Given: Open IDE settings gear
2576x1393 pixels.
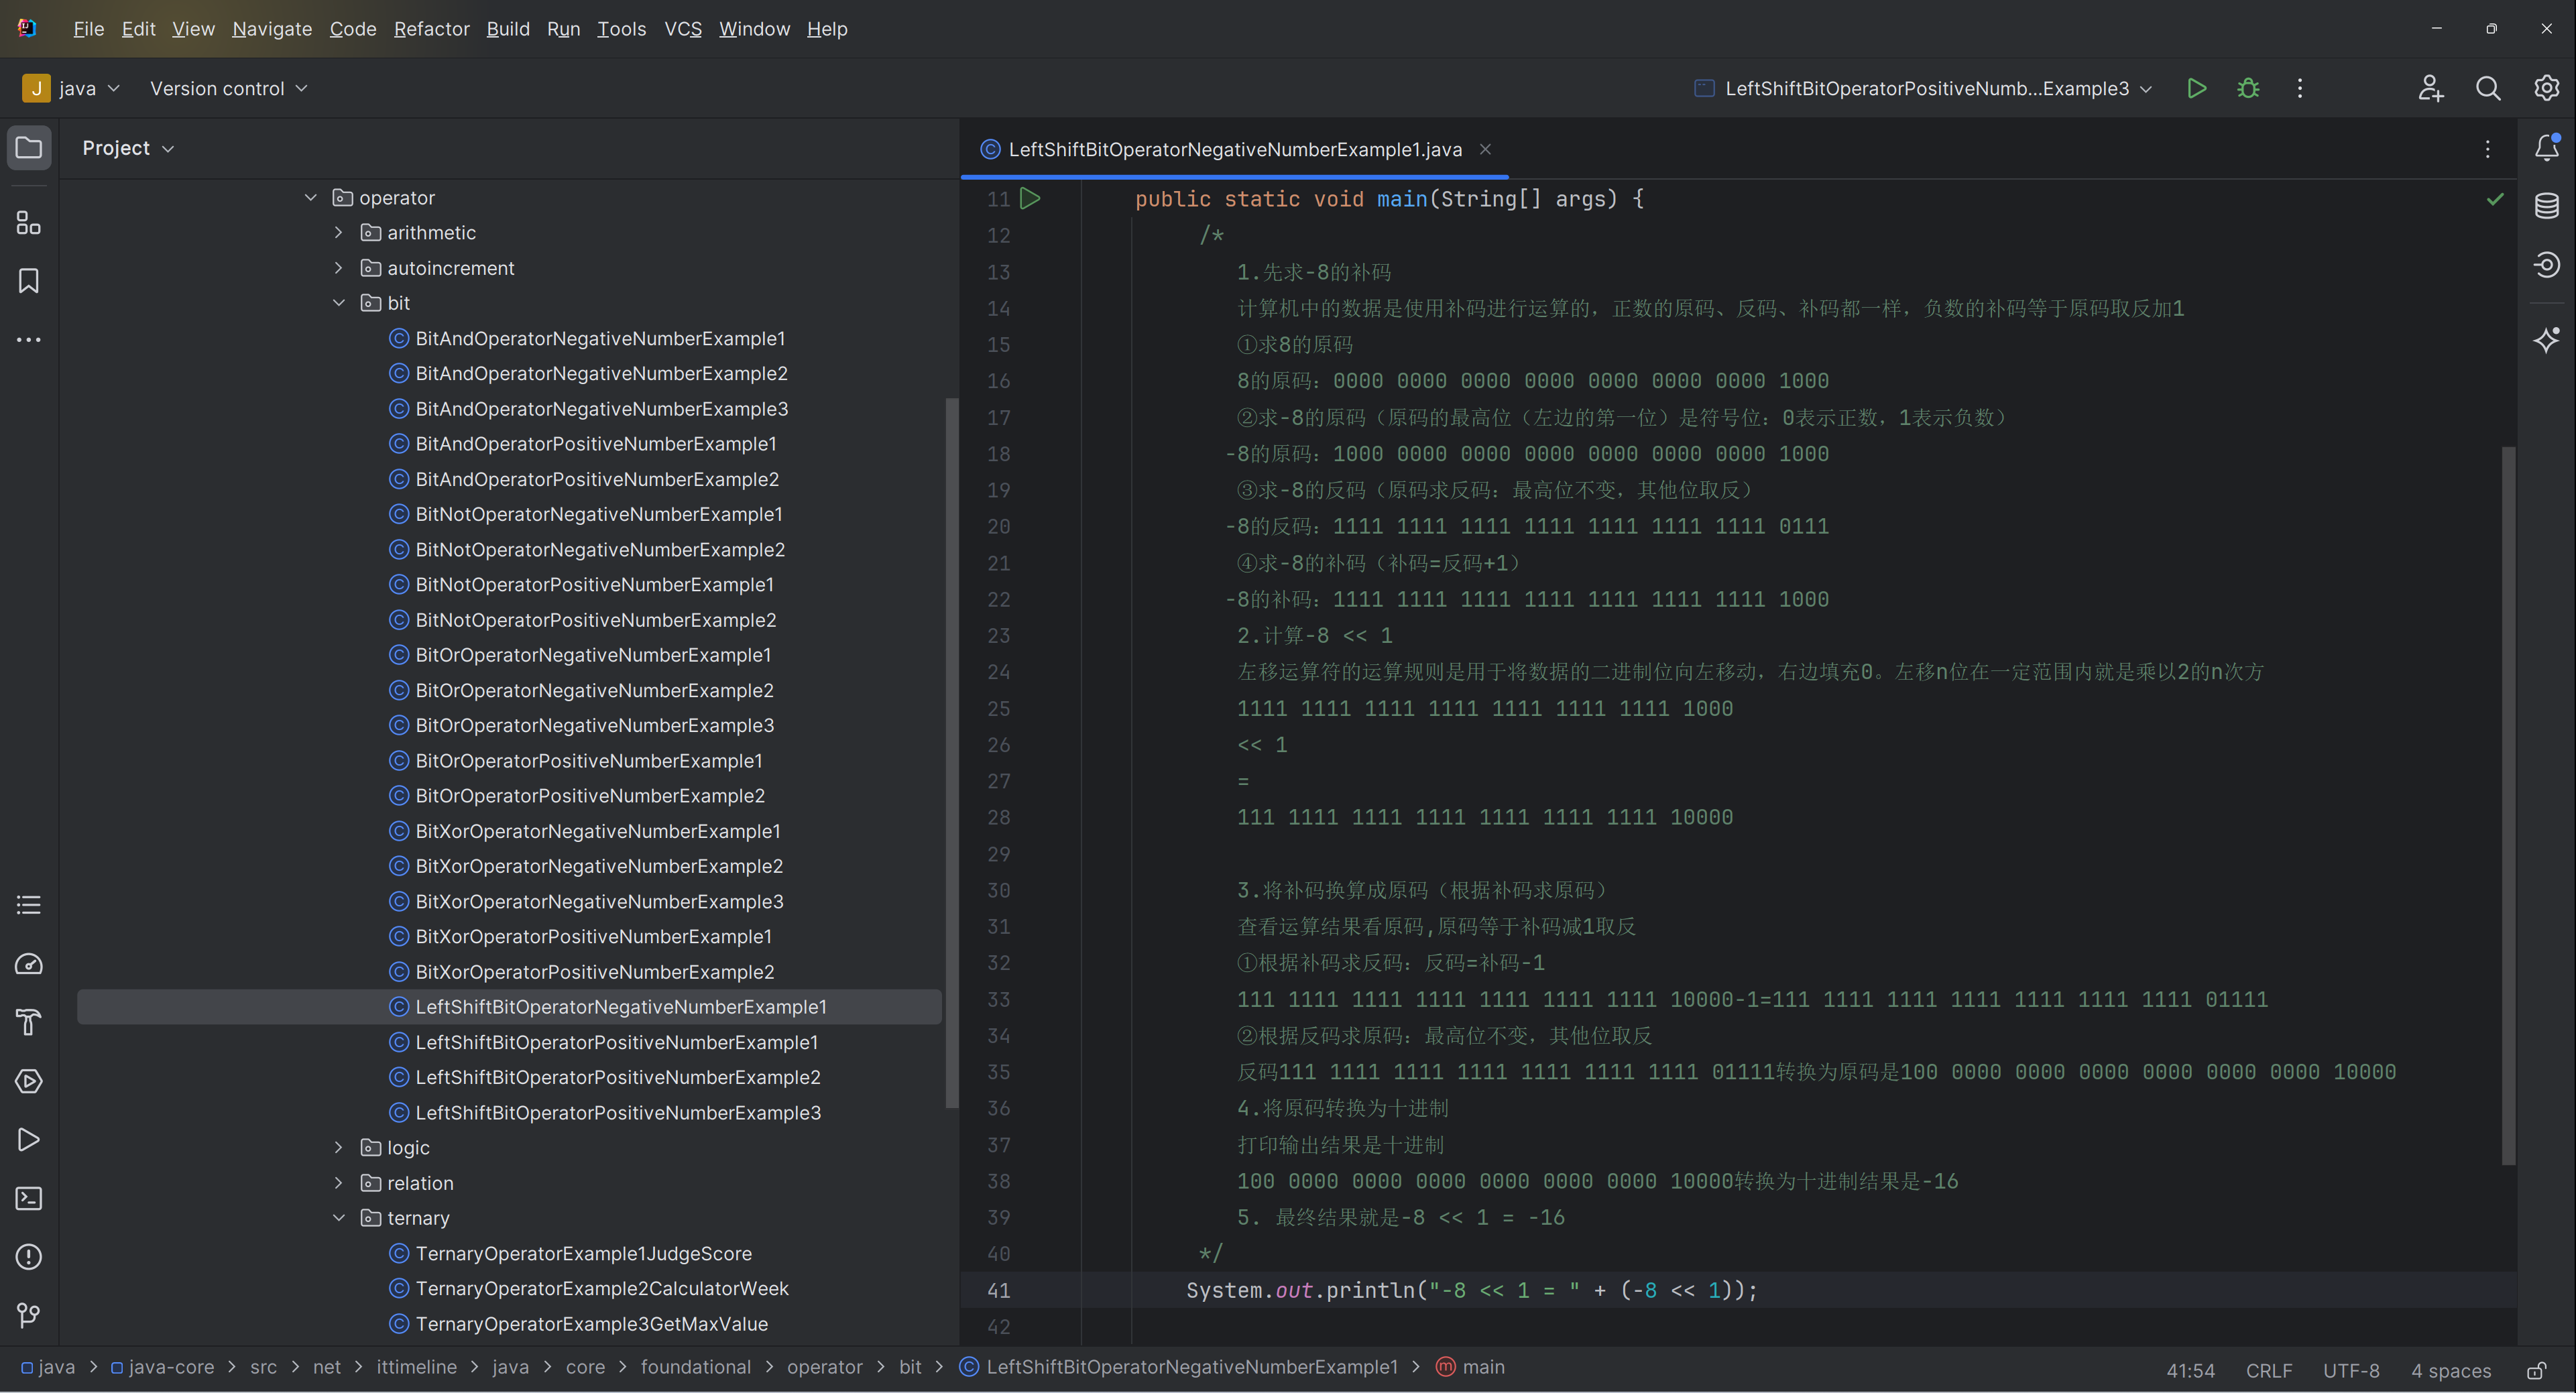Looking at the screenshot, I should [2546, 88].
